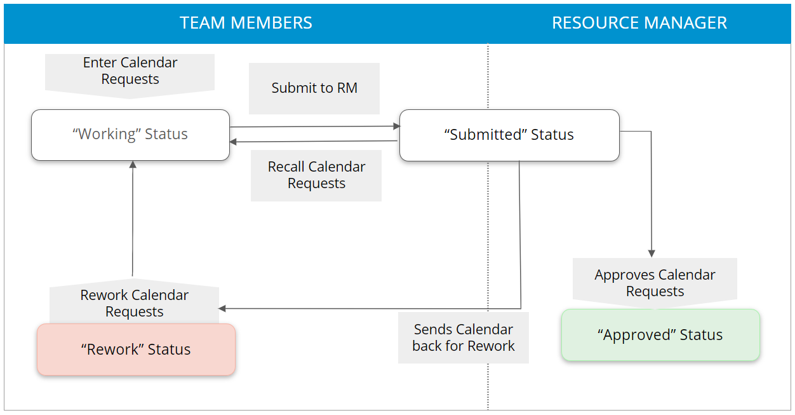Viewport: 795px width, 415px height.
Task: Click downward arrowhead above Approves Calendar Requests
Action: (651, 253)
